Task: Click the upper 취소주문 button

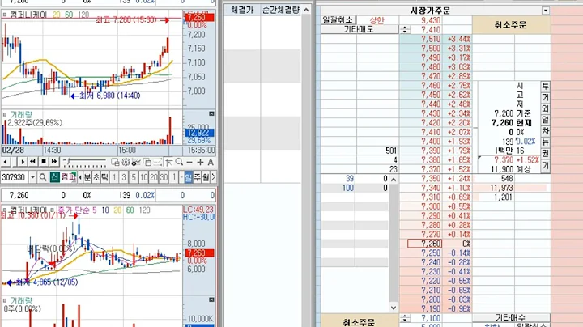Action: [x=511, y=25]
